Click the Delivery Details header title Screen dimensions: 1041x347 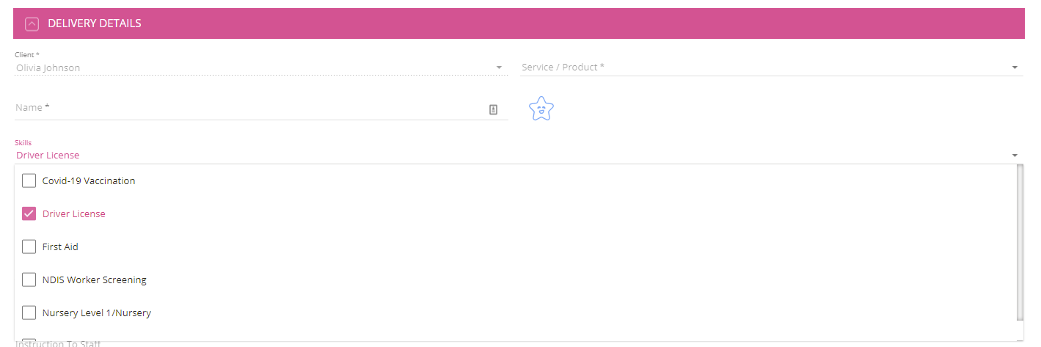(x=95, y=24)
